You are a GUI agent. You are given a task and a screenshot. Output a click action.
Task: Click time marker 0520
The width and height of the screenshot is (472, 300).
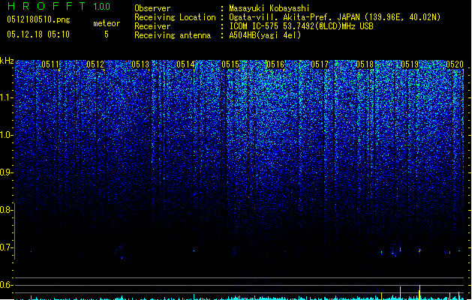[x=455, y=64]
